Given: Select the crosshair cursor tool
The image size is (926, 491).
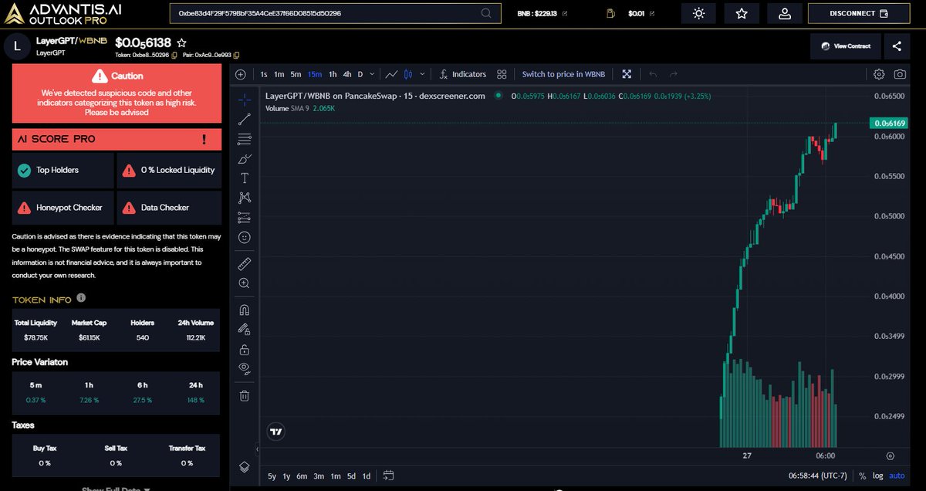Looking at the screenshot, I should [x=244, y=100].
